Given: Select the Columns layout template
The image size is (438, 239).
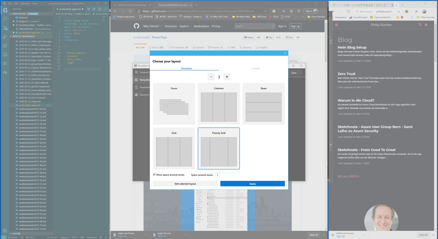Looking at the screenshot, I should pyautogui.click(x=219, y=104).
